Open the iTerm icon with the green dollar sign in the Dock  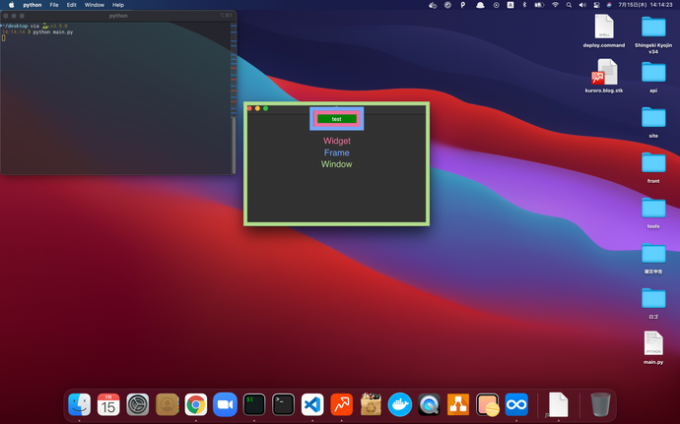[x=254, y=404]
